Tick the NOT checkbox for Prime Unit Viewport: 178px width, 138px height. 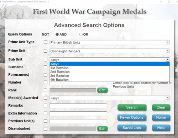pyautogui.click(x=46, y=51)
